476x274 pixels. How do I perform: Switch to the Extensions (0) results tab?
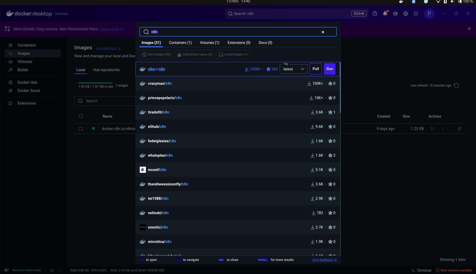pyautogui.click(x=239, y=43)
